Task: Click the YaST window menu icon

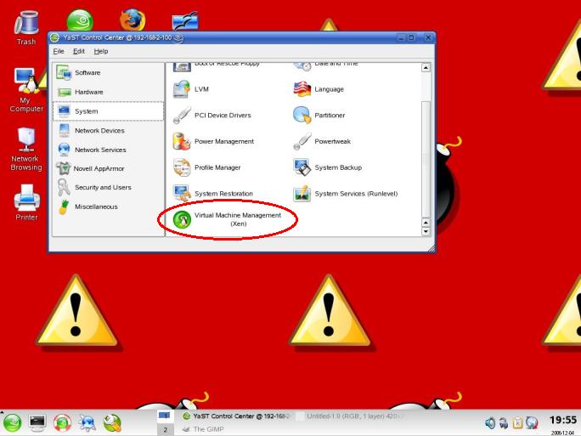Action: [54, 37]
